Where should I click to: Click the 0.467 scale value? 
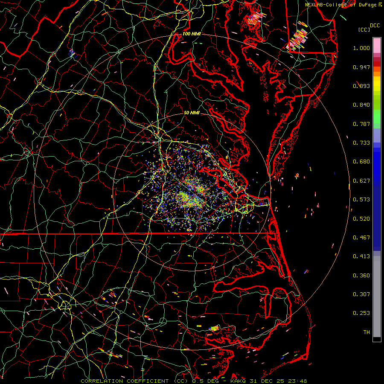point(361,238)
